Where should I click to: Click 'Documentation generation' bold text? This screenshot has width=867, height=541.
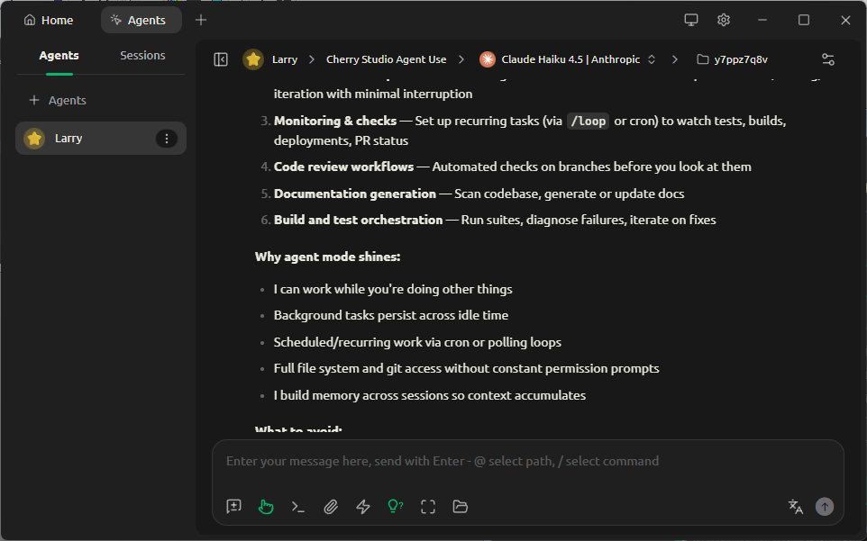point(354,194)
